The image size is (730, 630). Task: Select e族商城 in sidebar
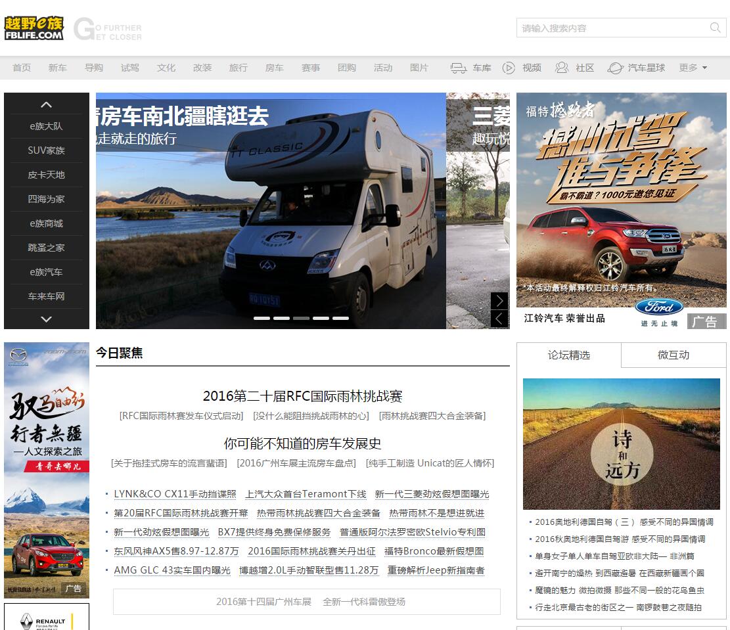point(46,223)
